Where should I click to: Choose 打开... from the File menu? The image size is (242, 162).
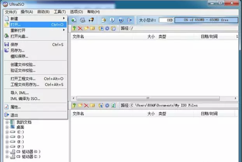pos(16,24)
